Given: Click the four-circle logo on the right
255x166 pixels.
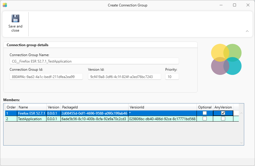Looking at the screenshot, I should (x=226, y=59).
